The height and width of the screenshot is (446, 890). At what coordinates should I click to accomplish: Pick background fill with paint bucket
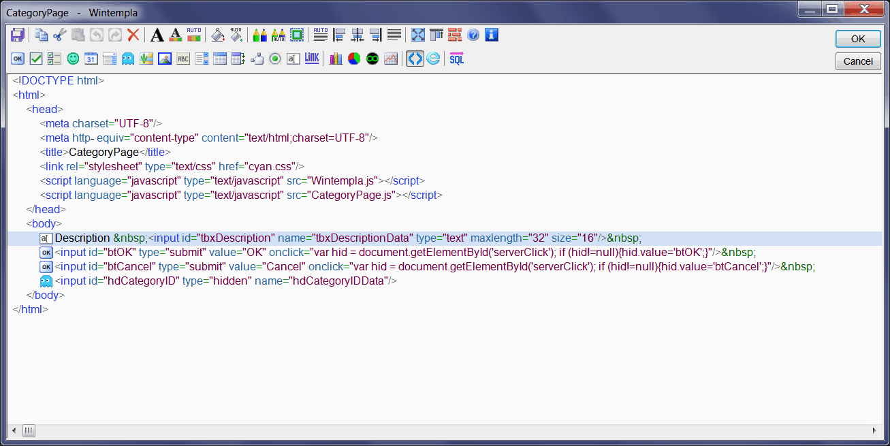pyautogui.click(x=218, y=35)
